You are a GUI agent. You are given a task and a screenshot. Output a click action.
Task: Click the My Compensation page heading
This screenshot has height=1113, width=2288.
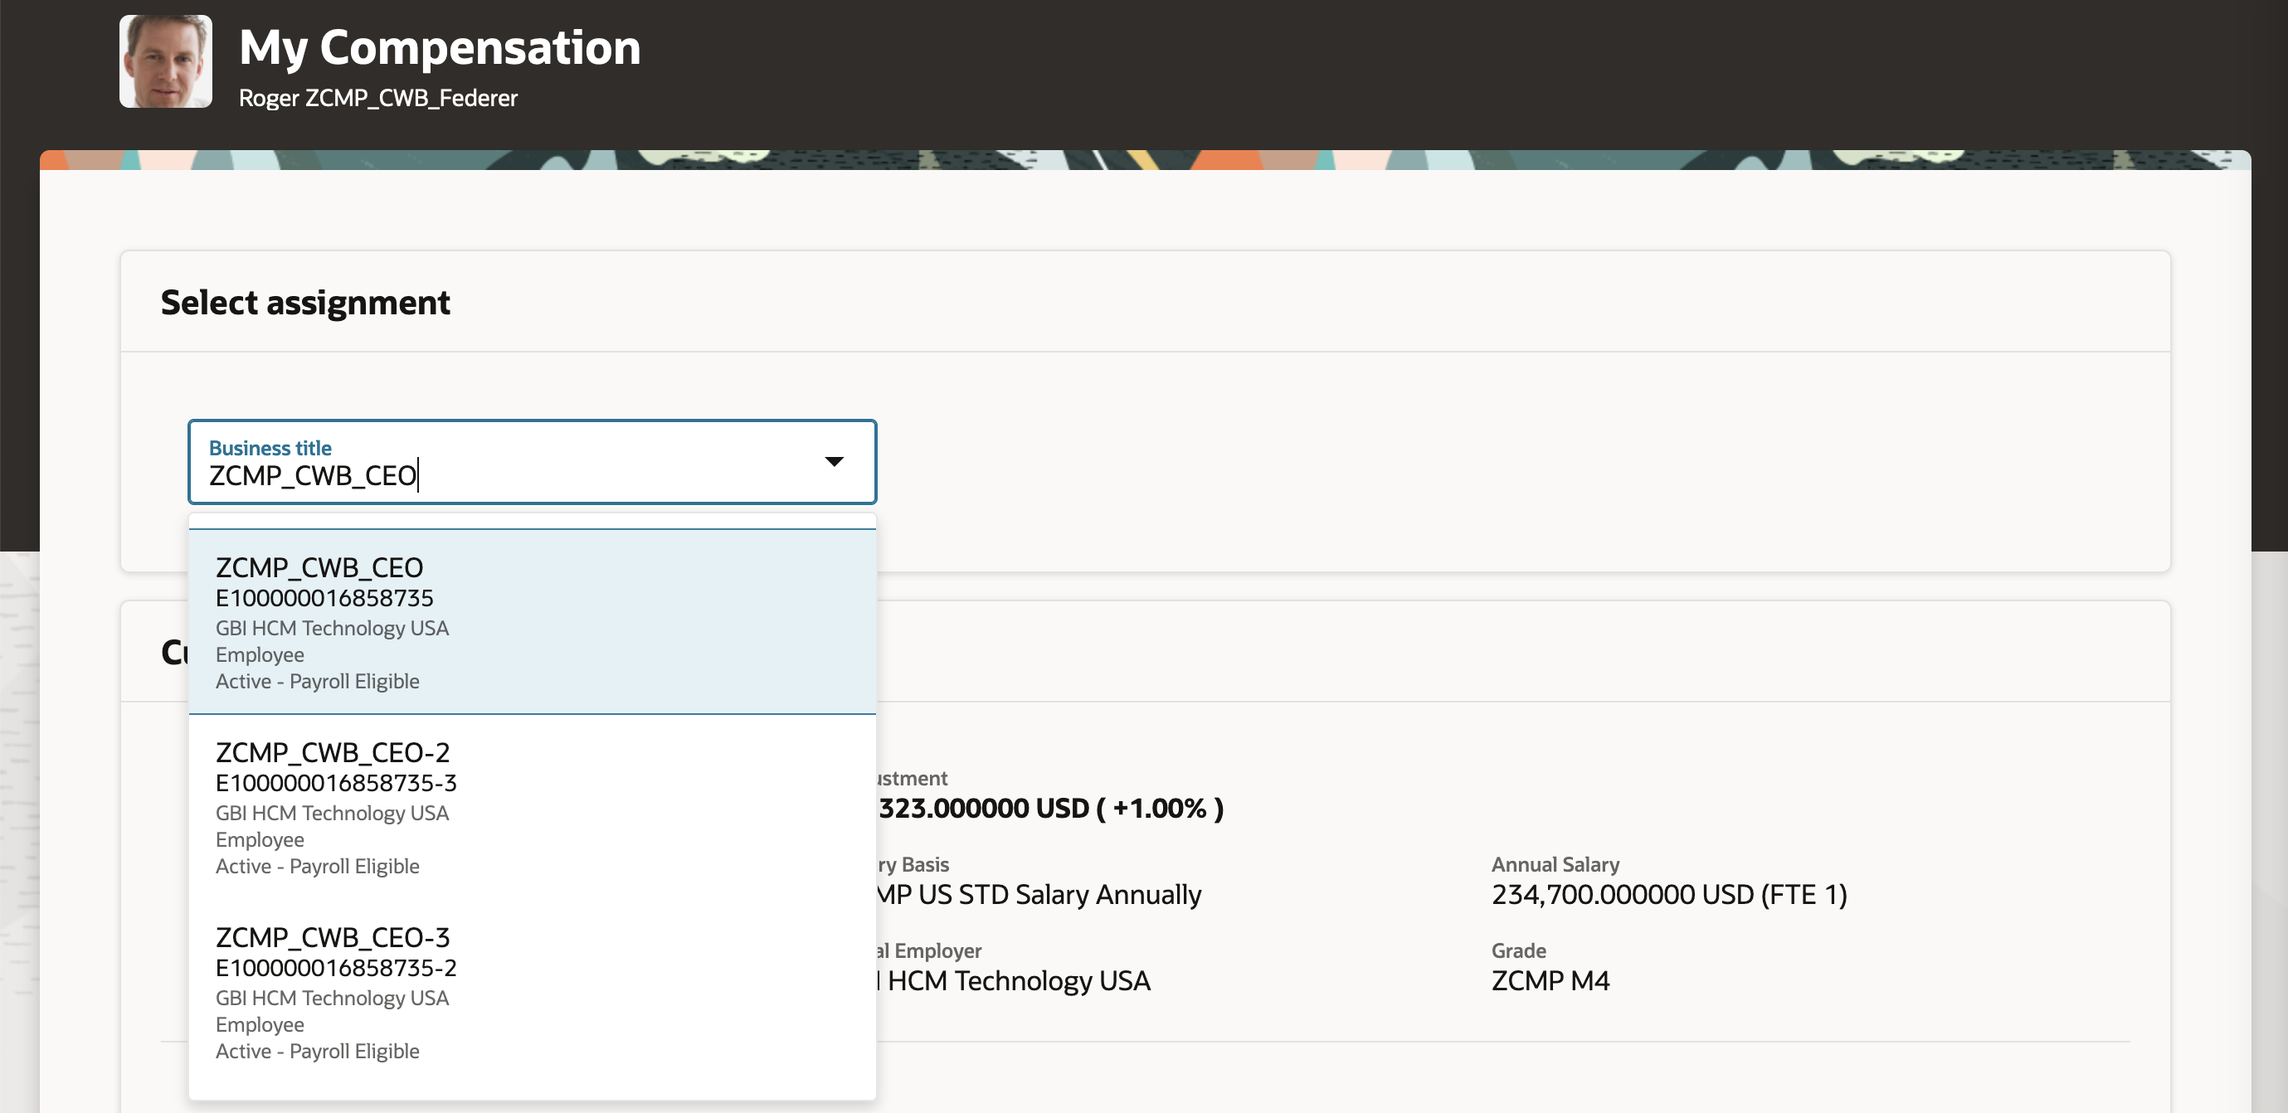point(439,47)
